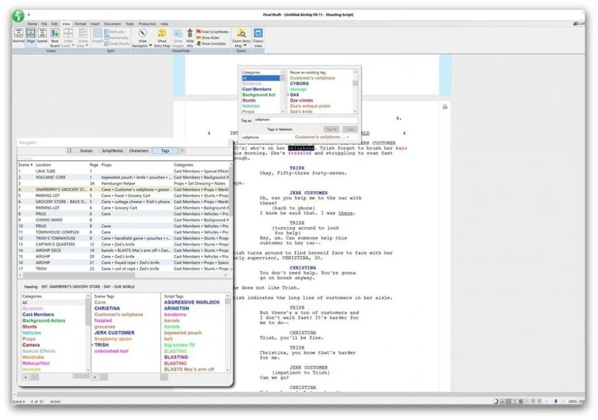The height and width of the screenshot is (420, 598).
Task: Select 'Background Actors' in Navigator Categories
Action: [x=44, y=321]
